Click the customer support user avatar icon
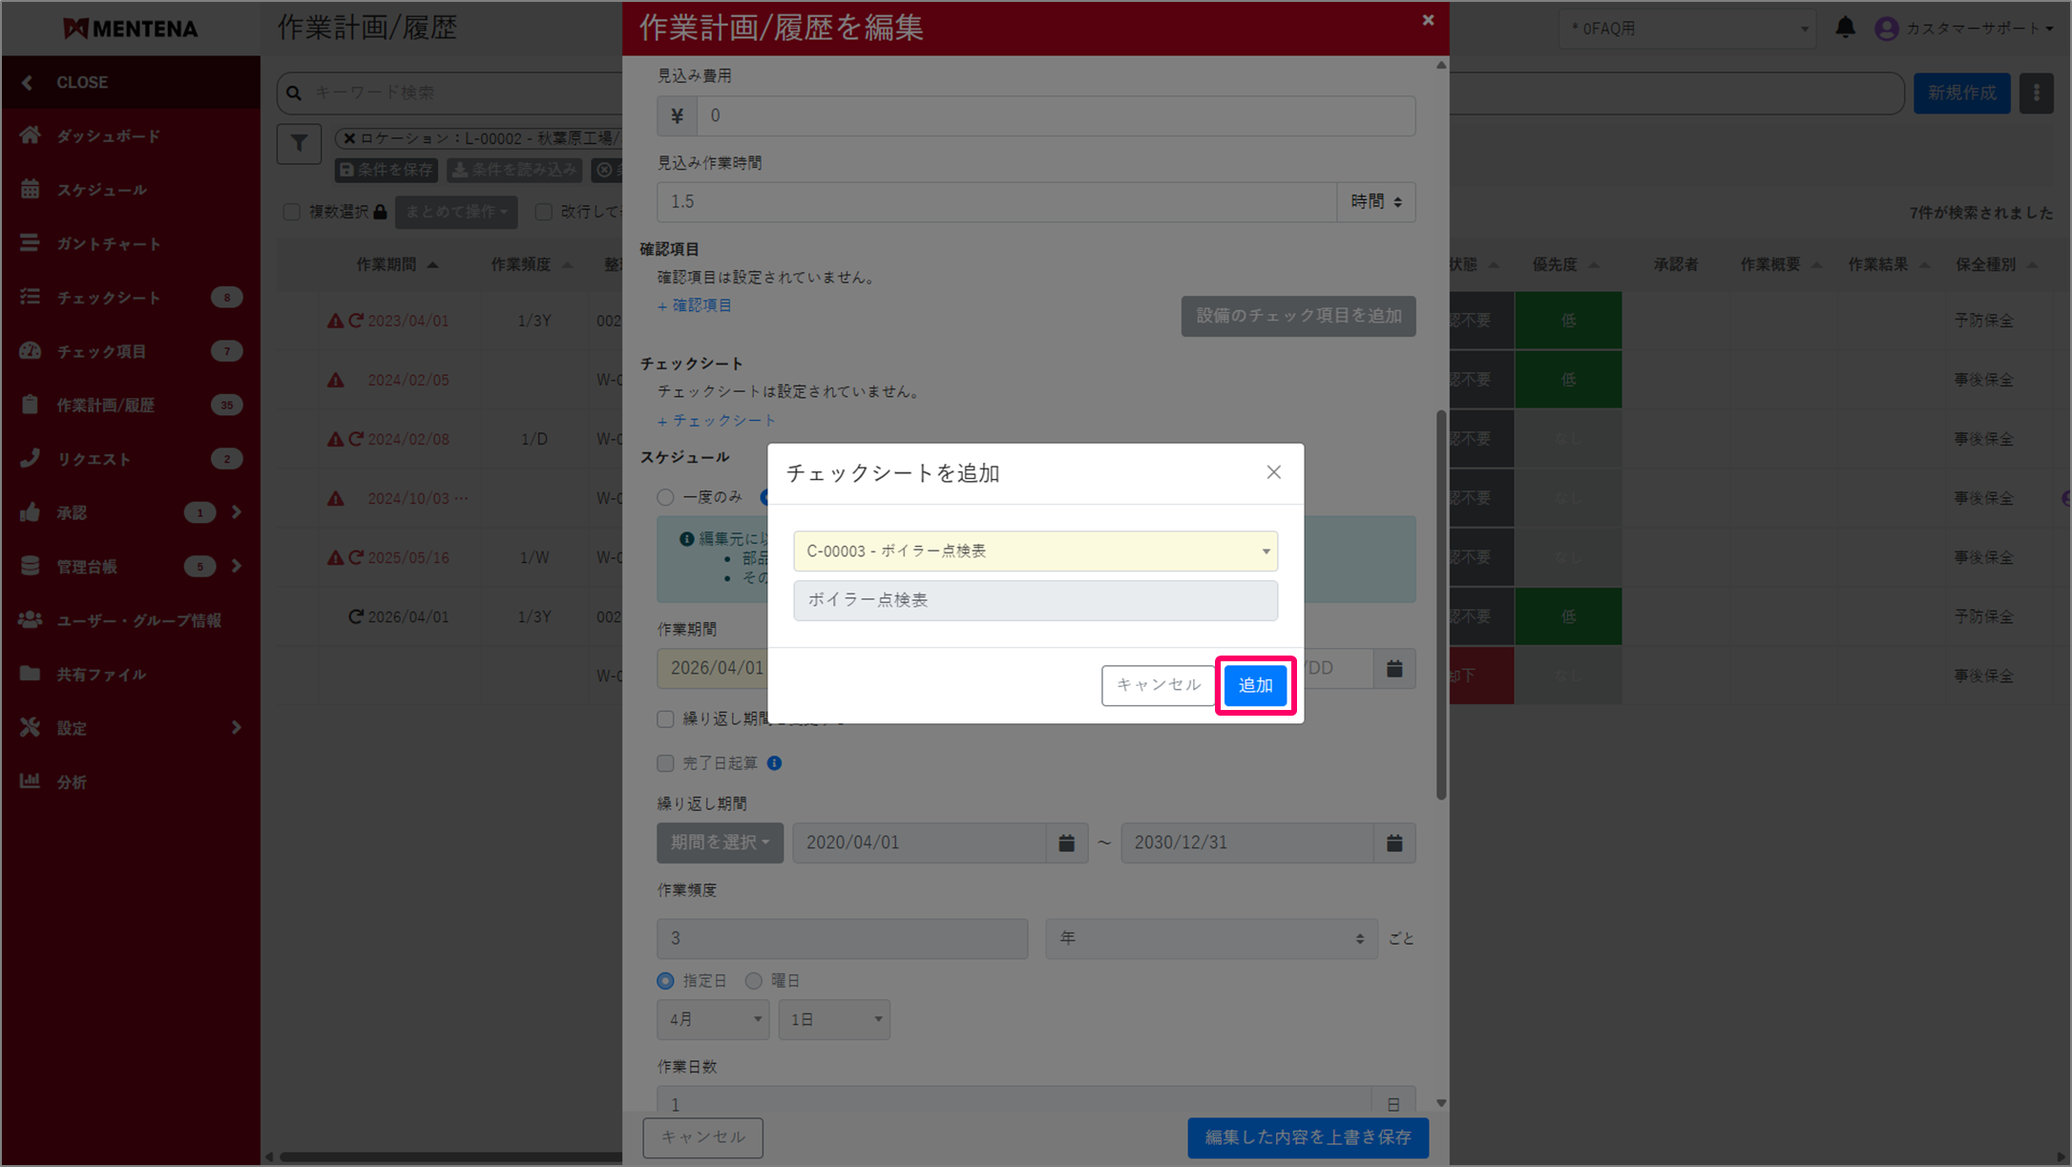The width and height of the screenshot is (2072, 1167). click(1886, 29)
